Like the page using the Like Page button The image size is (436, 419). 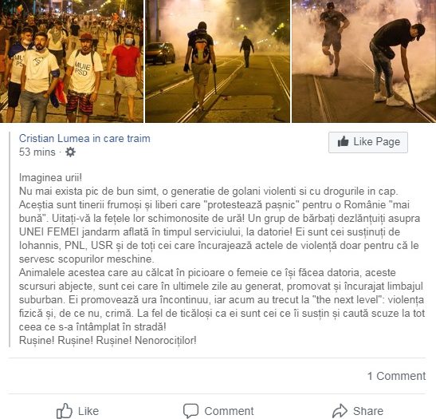tap(368, 142)
